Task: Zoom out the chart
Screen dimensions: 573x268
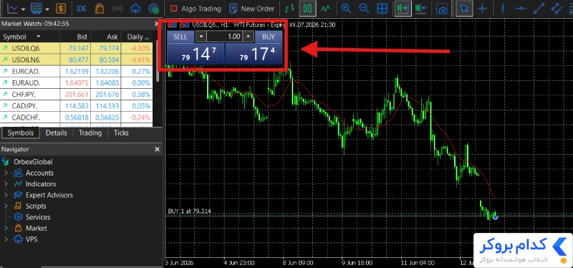Action: coord(364,9)
